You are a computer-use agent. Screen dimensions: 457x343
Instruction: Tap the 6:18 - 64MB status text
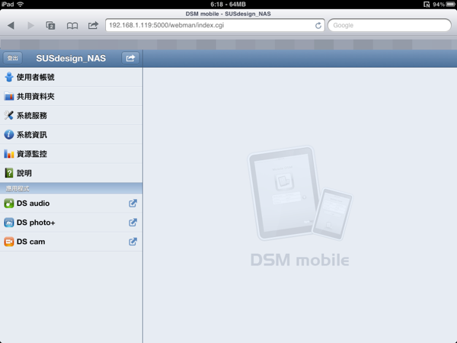click(228, 4)
